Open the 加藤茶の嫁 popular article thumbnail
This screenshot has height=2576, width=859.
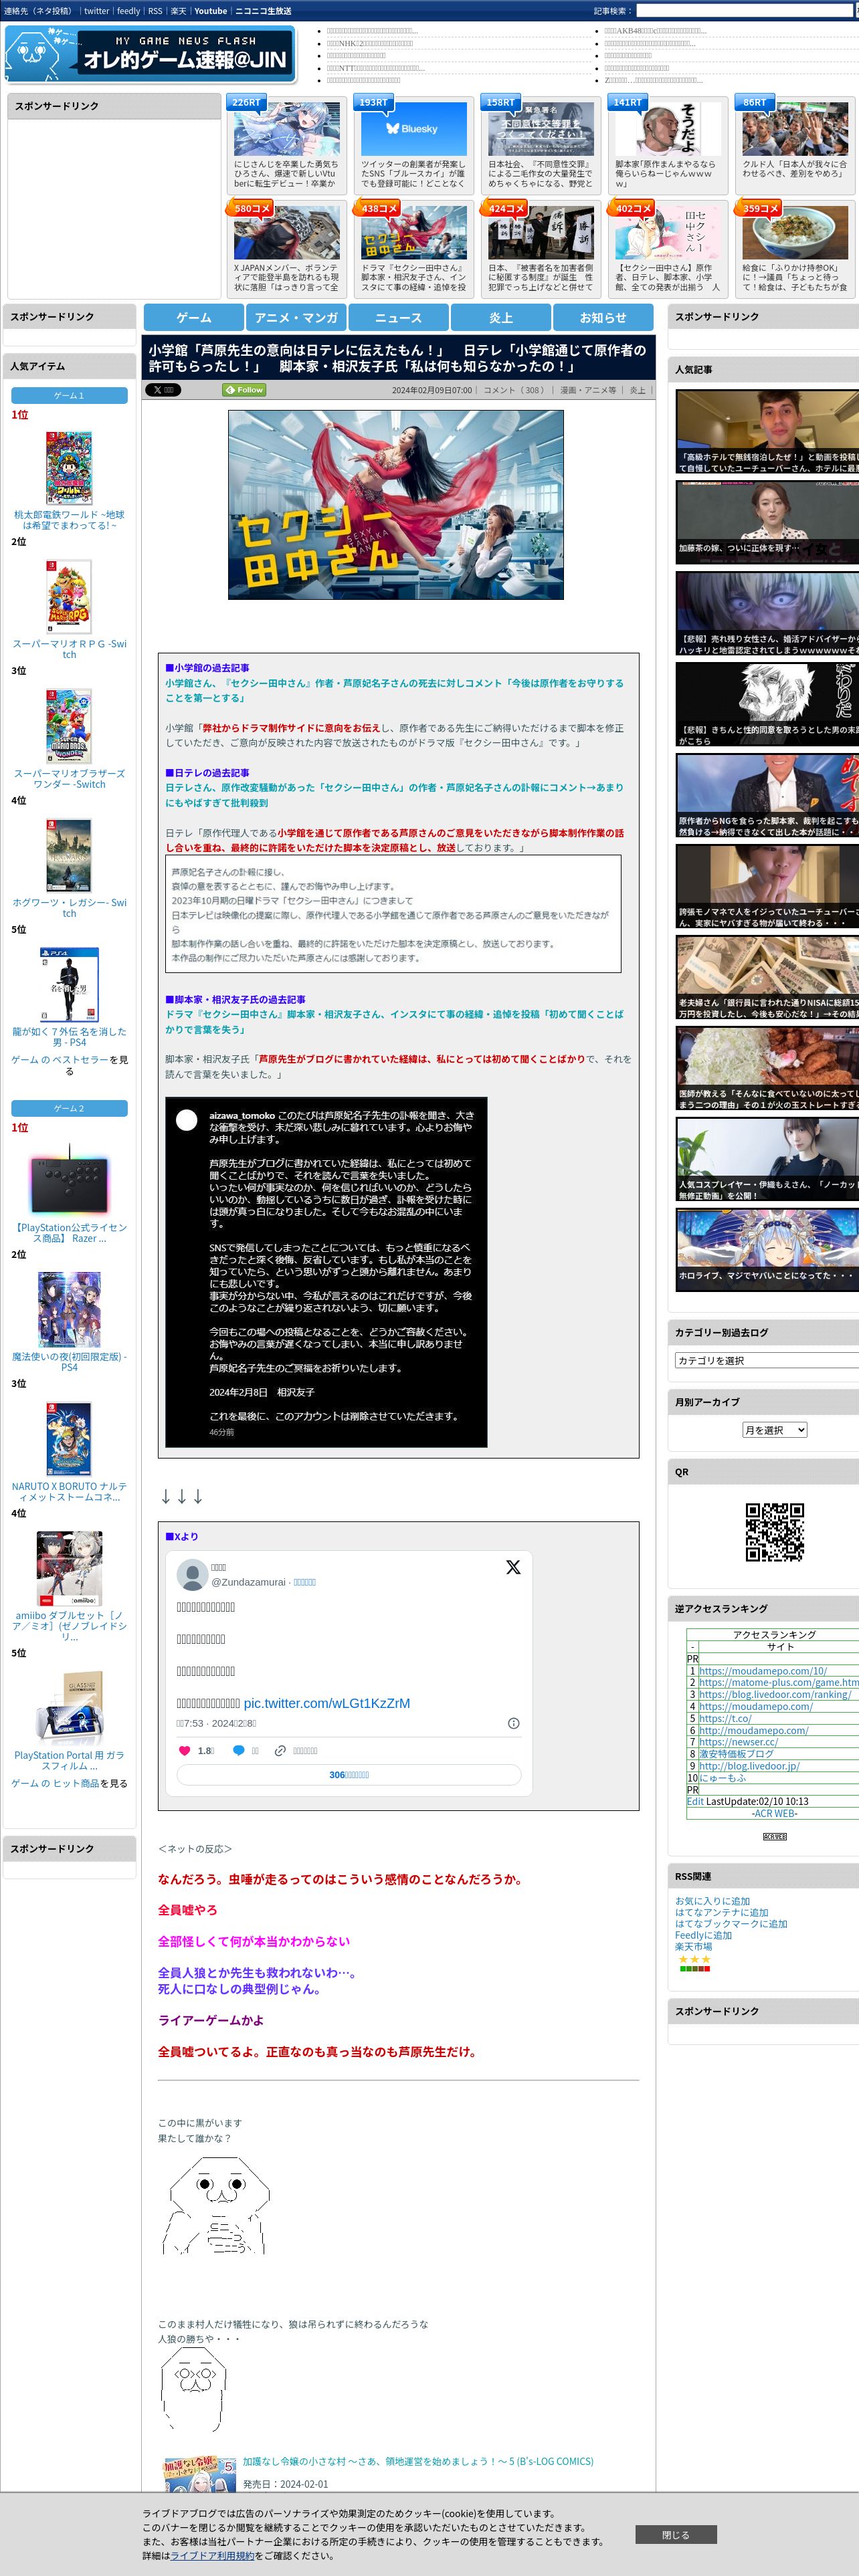point(767,523)
